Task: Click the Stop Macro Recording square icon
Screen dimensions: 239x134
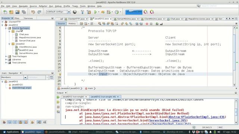Action: point(151,24)
